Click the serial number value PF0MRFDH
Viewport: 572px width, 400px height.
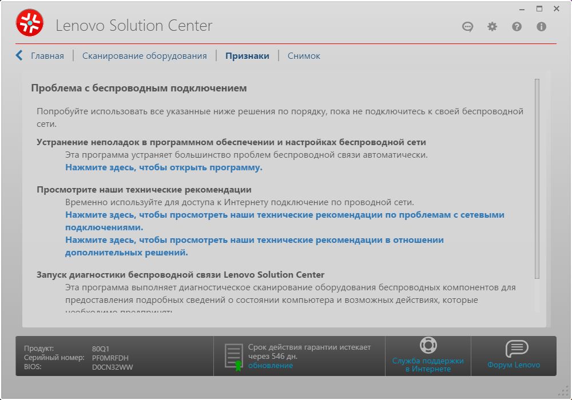[x=110, y=358]
